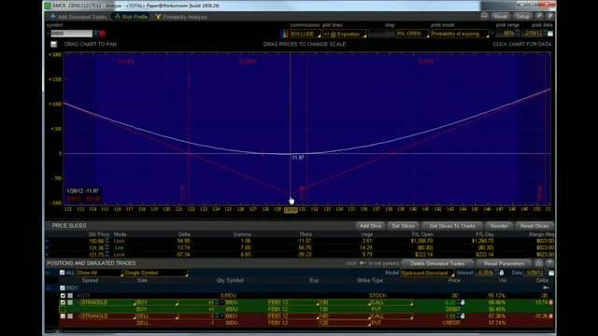Click the Date 1/28/12 field
The width and height of the screenshot is (598, 336).
(534, 273)
